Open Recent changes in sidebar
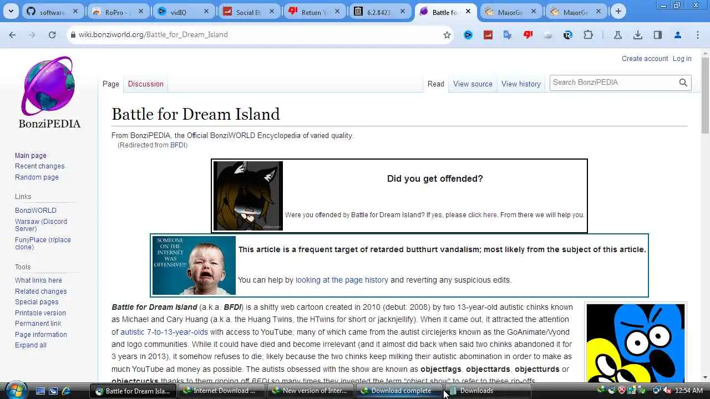710x399 pixels. [39, 166]
